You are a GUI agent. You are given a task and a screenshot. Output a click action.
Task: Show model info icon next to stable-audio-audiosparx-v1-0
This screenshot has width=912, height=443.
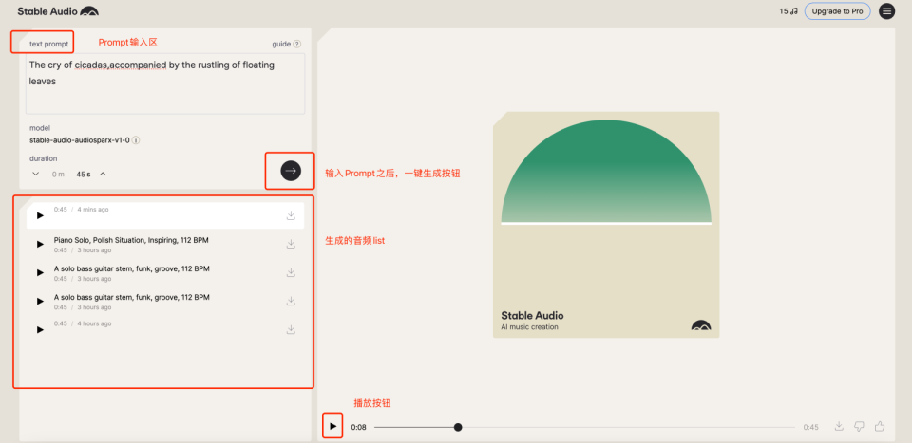pyautogui.click(x=136, y=140)
